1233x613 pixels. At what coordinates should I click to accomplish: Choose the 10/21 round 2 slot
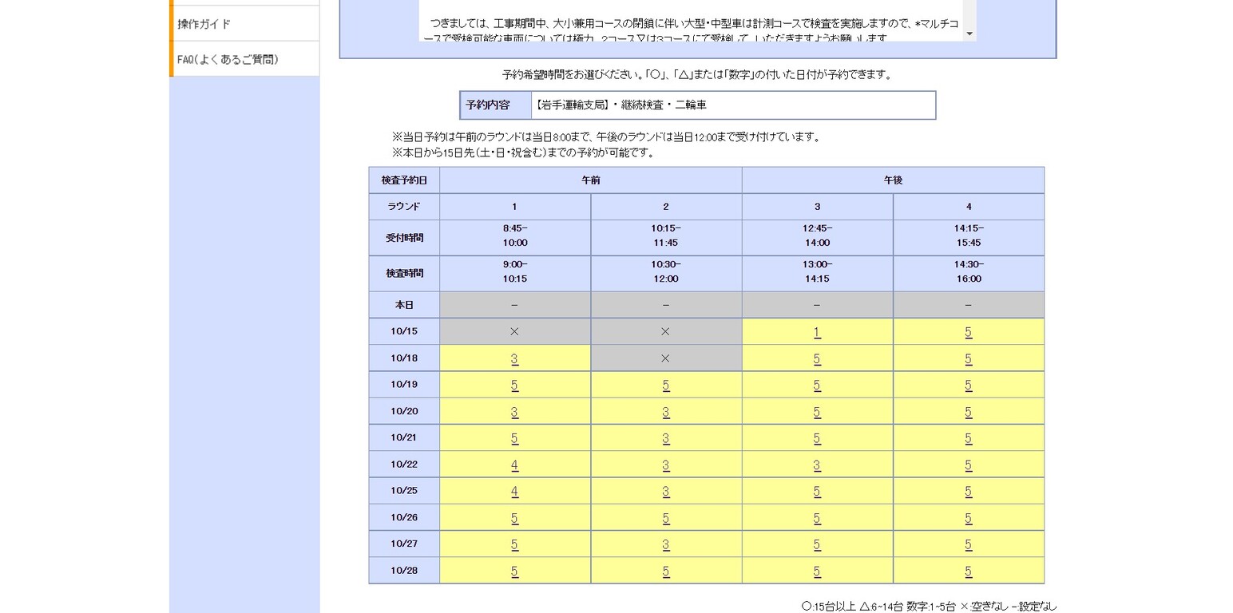tap(666, 438)
